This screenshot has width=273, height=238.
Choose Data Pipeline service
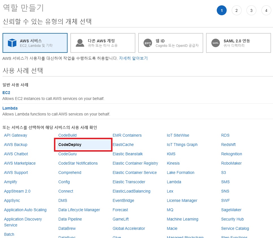click(x=70, y=219)
